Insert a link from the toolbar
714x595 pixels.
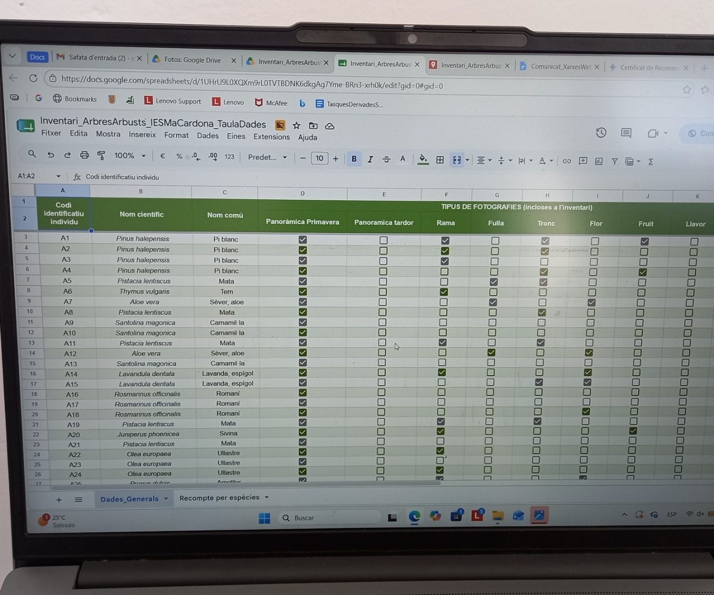567,161
